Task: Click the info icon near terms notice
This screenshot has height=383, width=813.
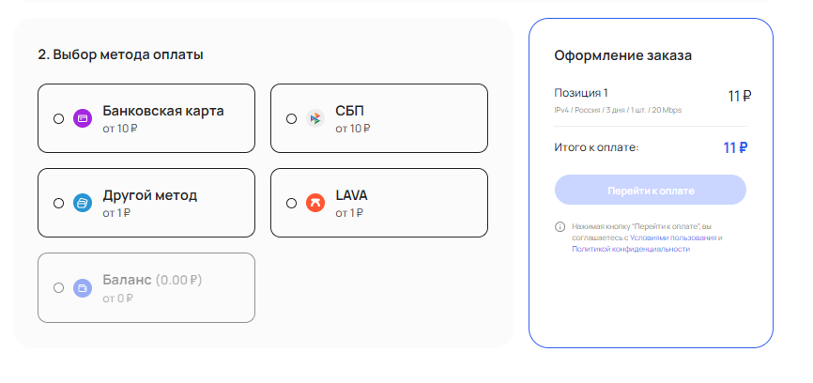Action: tap(560, 226)
